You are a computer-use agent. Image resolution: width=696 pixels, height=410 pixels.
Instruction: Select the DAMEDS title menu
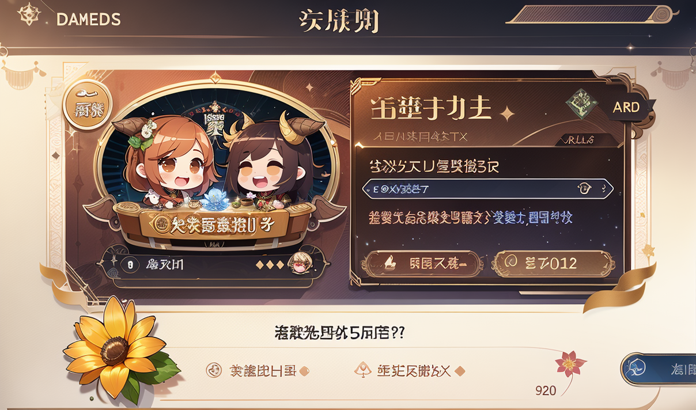click(x=89, y=19)
